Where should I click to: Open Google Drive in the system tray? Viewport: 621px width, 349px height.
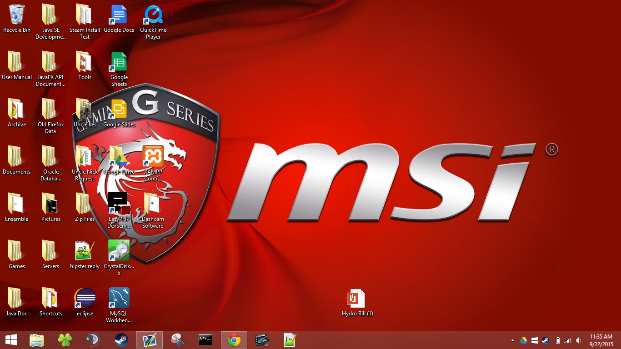coord(524,340)
